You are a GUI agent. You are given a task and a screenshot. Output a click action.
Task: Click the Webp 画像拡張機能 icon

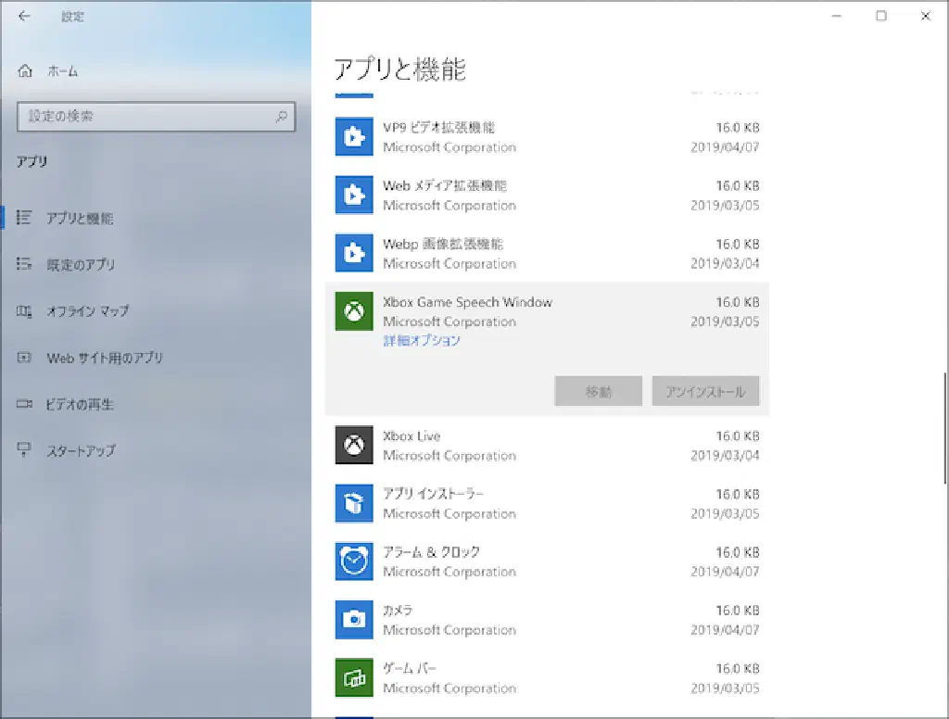coord(353,253)
